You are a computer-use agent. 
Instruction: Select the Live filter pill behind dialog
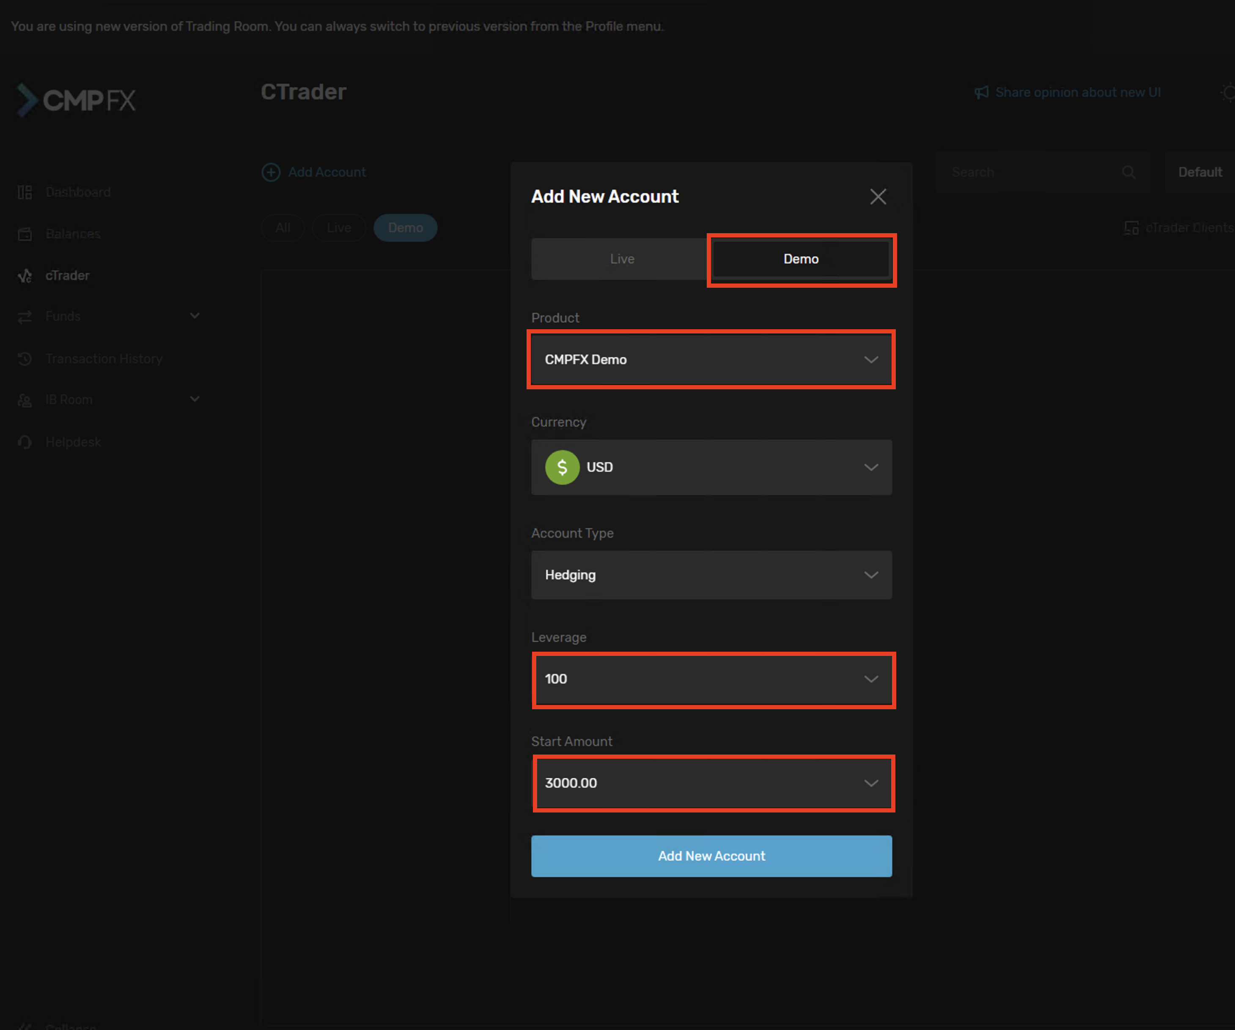[339, 228]
